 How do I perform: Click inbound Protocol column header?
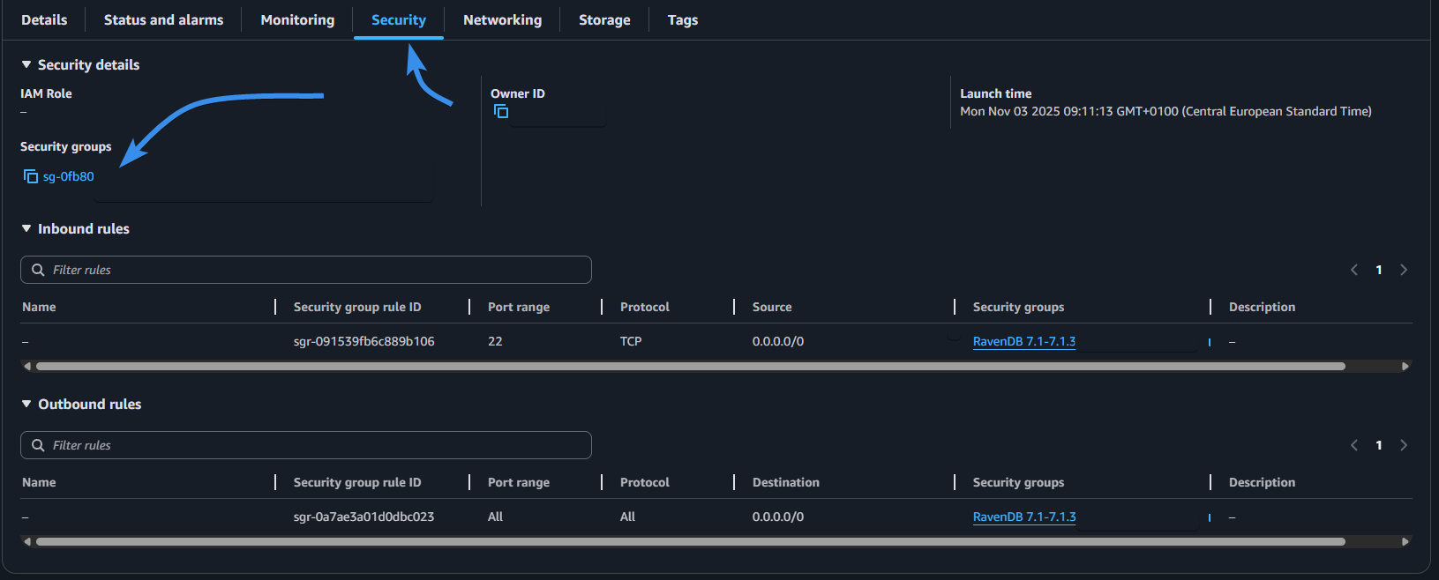point(645,307)
